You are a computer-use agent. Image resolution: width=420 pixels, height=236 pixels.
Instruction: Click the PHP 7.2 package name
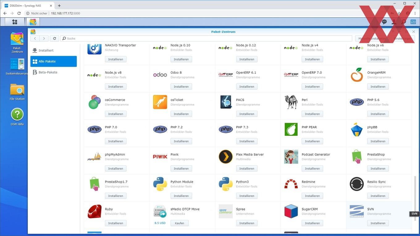pos(176,127)
